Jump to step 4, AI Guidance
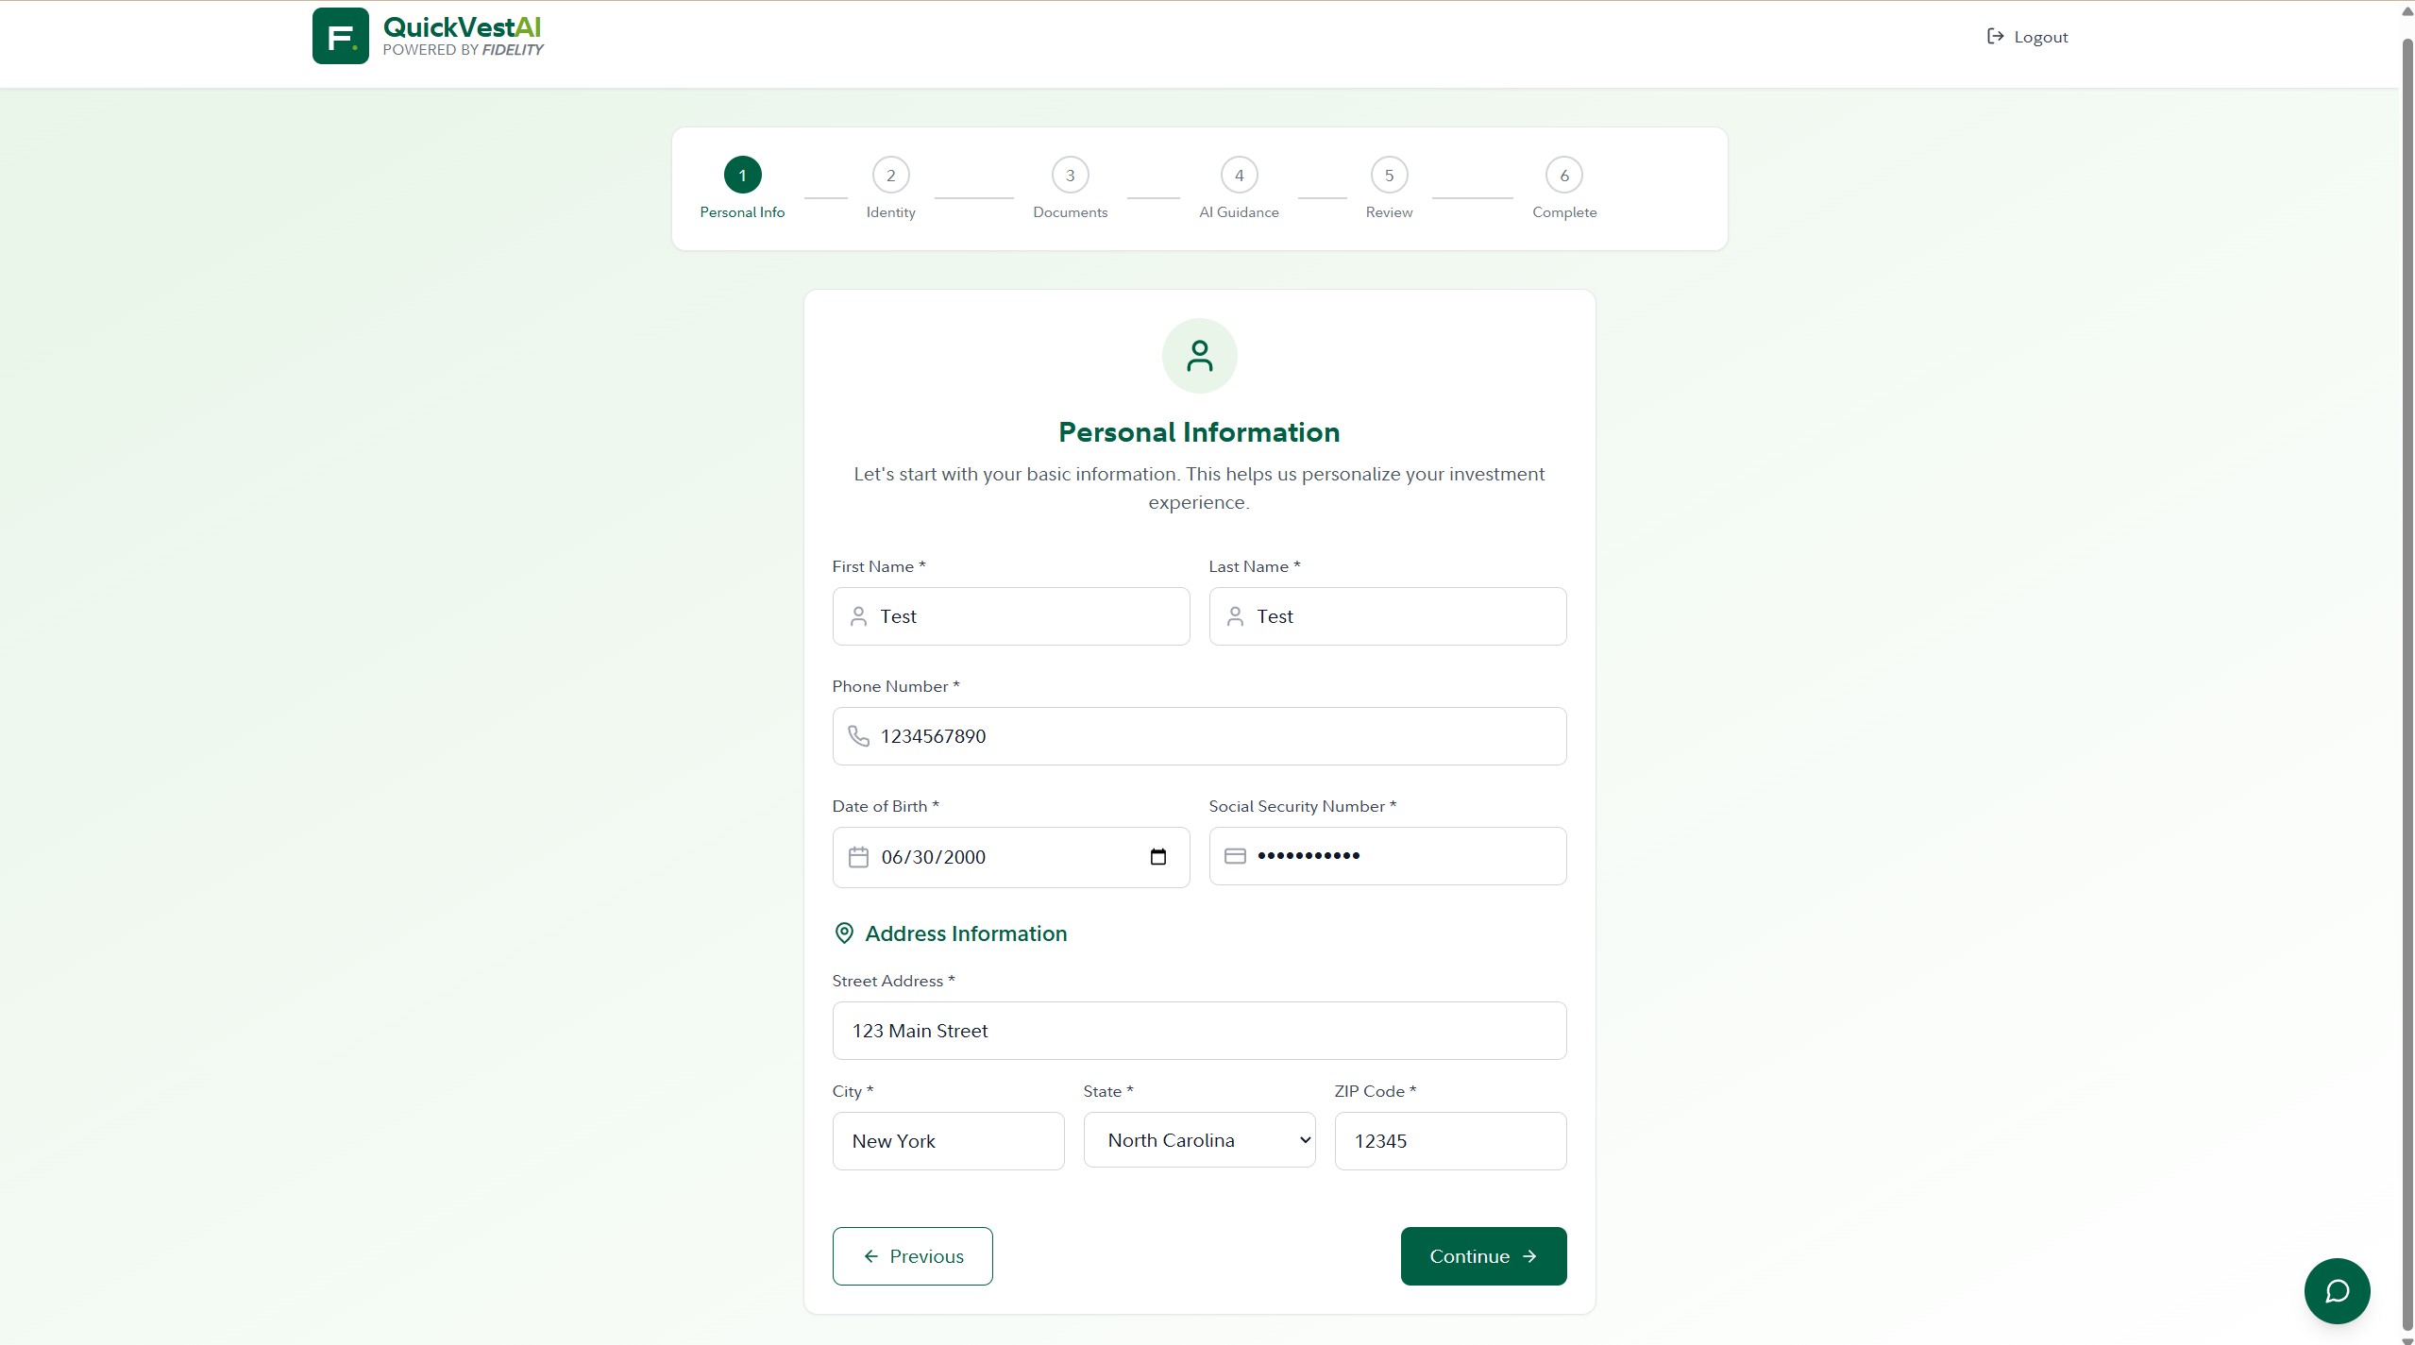Image resolution: width=2415 pixels, height=1345 pixels. pyautogui.click(x=1239, y=176)
